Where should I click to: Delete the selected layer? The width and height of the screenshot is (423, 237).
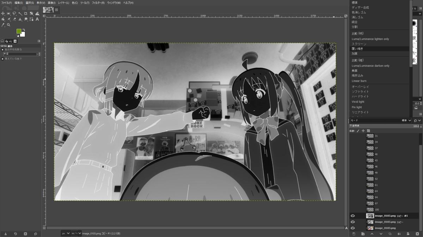point(417,234)
